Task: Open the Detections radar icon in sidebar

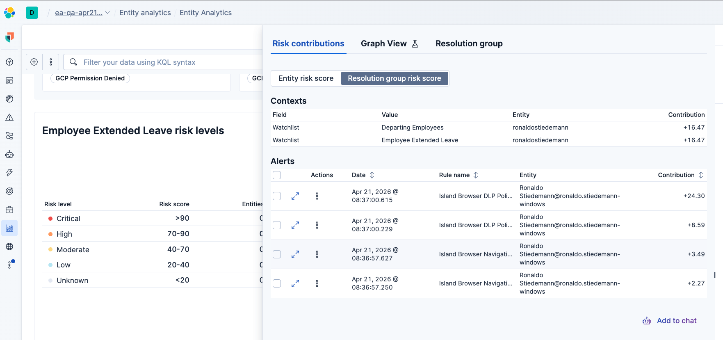Action: click(x=9, y=99)
